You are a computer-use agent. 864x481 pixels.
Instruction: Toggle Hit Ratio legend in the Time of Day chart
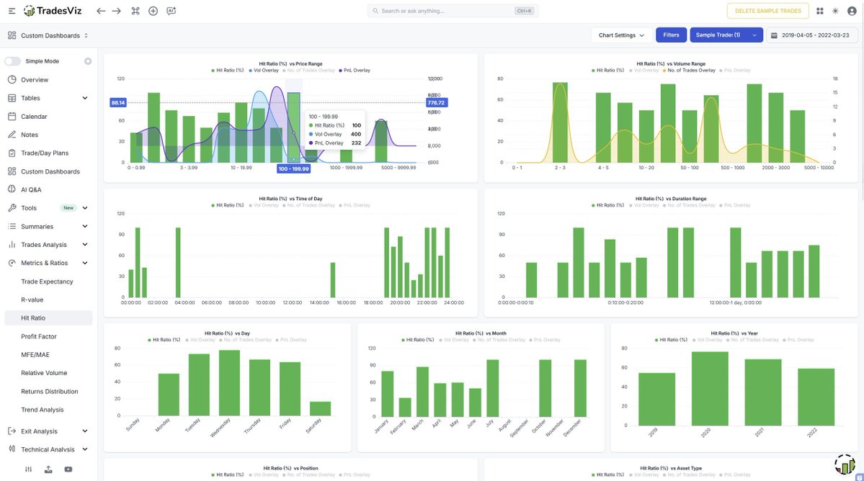click(228, 205)
